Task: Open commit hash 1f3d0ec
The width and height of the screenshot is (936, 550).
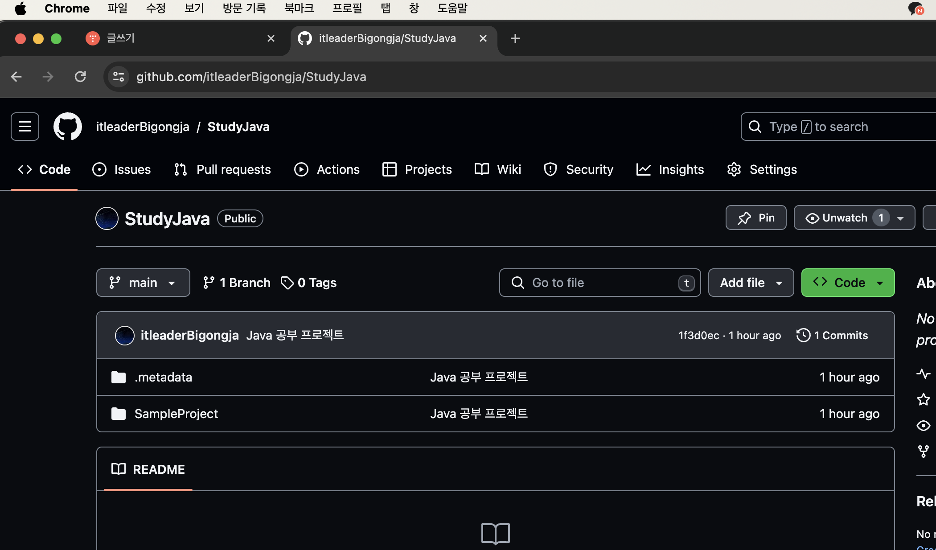Action: 698,335
